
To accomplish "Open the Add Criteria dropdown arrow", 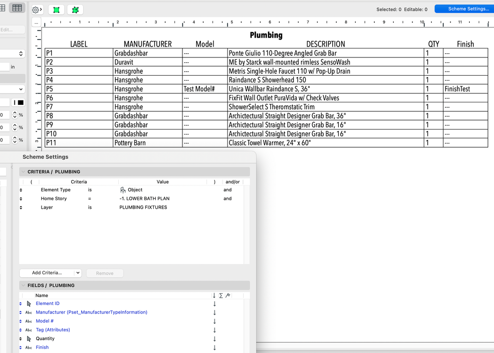I will tap(78, 273).
